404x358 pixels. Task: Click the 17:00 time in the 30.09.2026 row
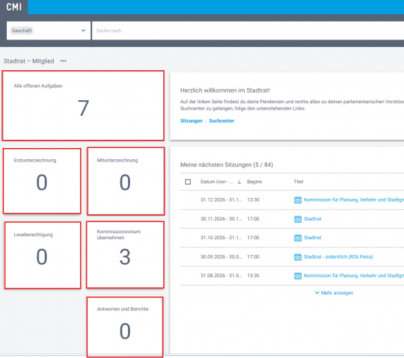pyautogui.click(x=254, y=257)
